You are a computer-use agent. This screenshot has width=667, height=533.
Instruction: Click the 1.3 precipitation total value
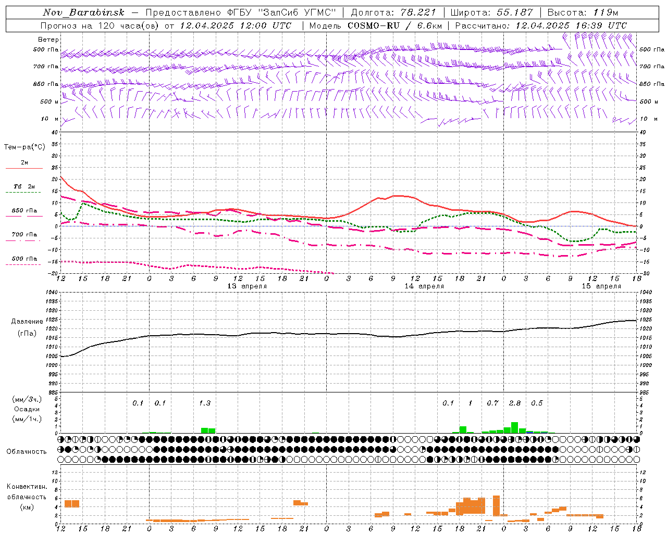pos(205,403)
